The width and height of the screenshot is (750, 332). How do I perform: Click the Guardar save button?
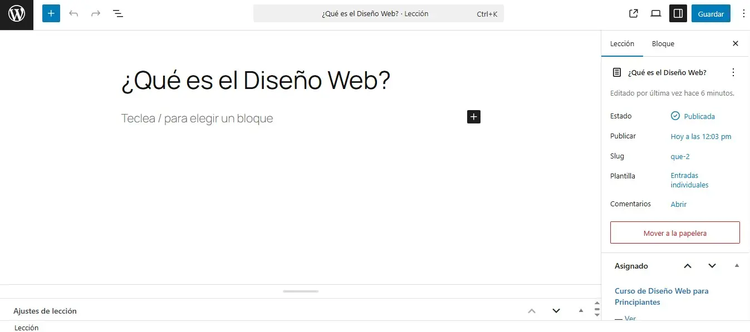(x=711, y=13)
